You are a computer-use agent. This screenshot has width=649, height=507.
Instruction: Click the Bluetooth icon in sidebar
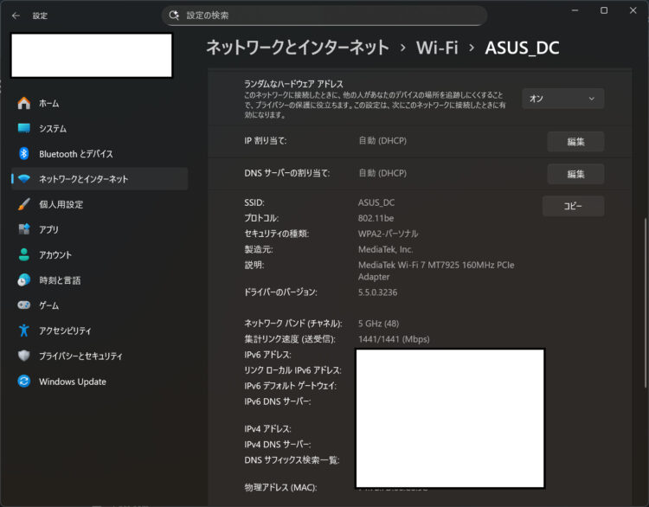(24, 153)
